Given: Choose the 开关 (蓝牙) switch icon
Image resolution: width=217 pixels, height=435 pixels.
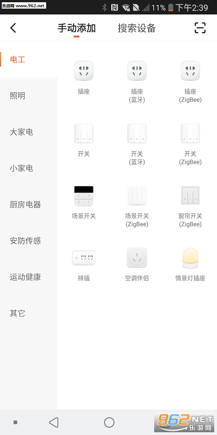Looking at the screenshot, I should [137, 133].
